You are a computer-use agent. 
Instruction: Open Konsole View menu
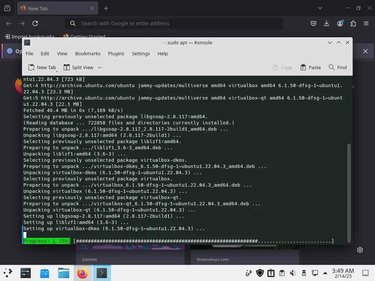(x=62, y=53)
